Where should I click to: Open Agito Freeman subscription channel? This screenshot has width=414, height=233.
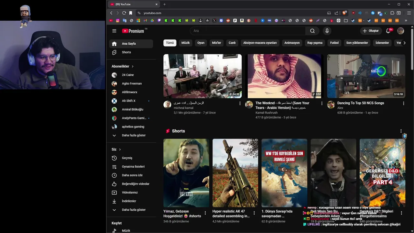point(131,83)
